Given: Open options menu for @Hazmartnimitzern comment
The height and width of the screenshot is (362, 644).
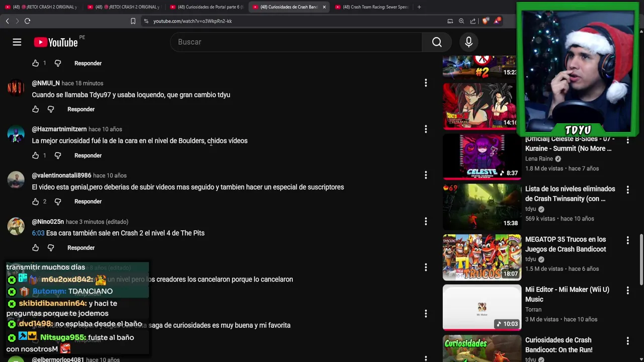Looking at the screenshot, I should 426,129.
